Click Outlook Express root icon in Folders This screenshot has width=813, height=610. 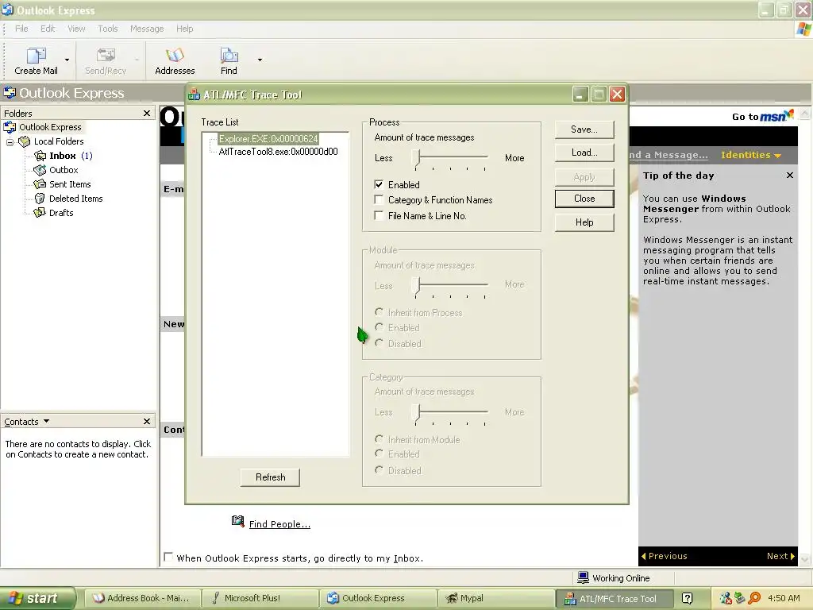click(10, 127)
